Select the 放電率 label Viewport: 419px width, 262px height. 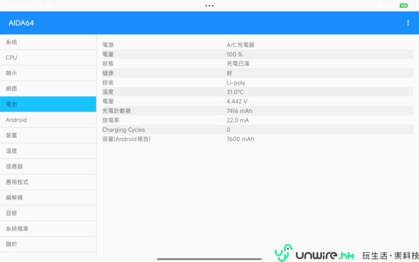click(110, 121)
